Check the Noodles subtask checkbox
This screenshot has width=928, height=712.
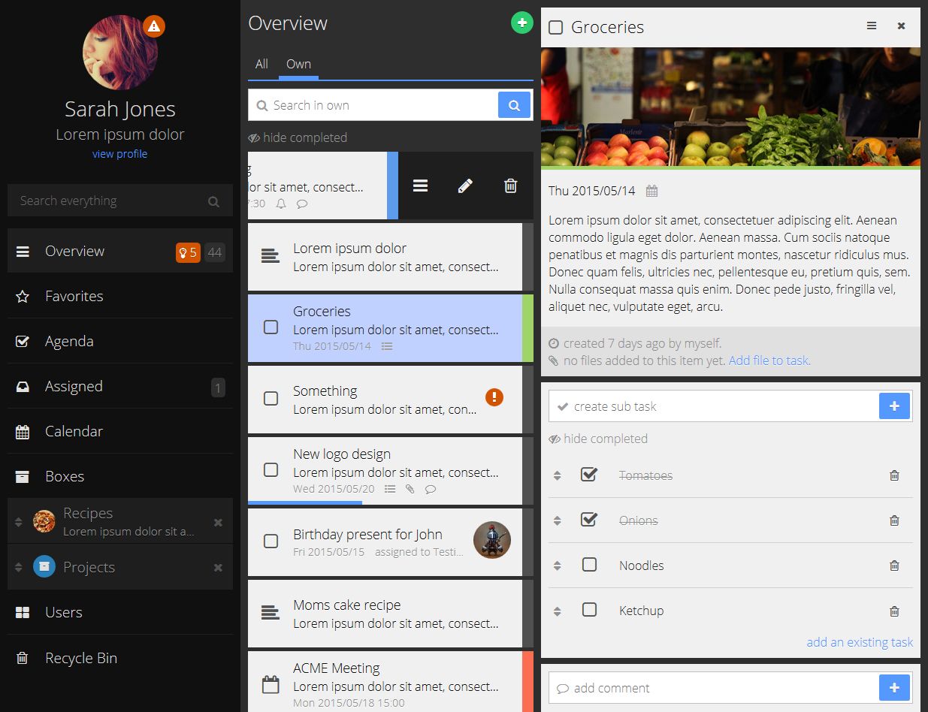tap(589, 566)
